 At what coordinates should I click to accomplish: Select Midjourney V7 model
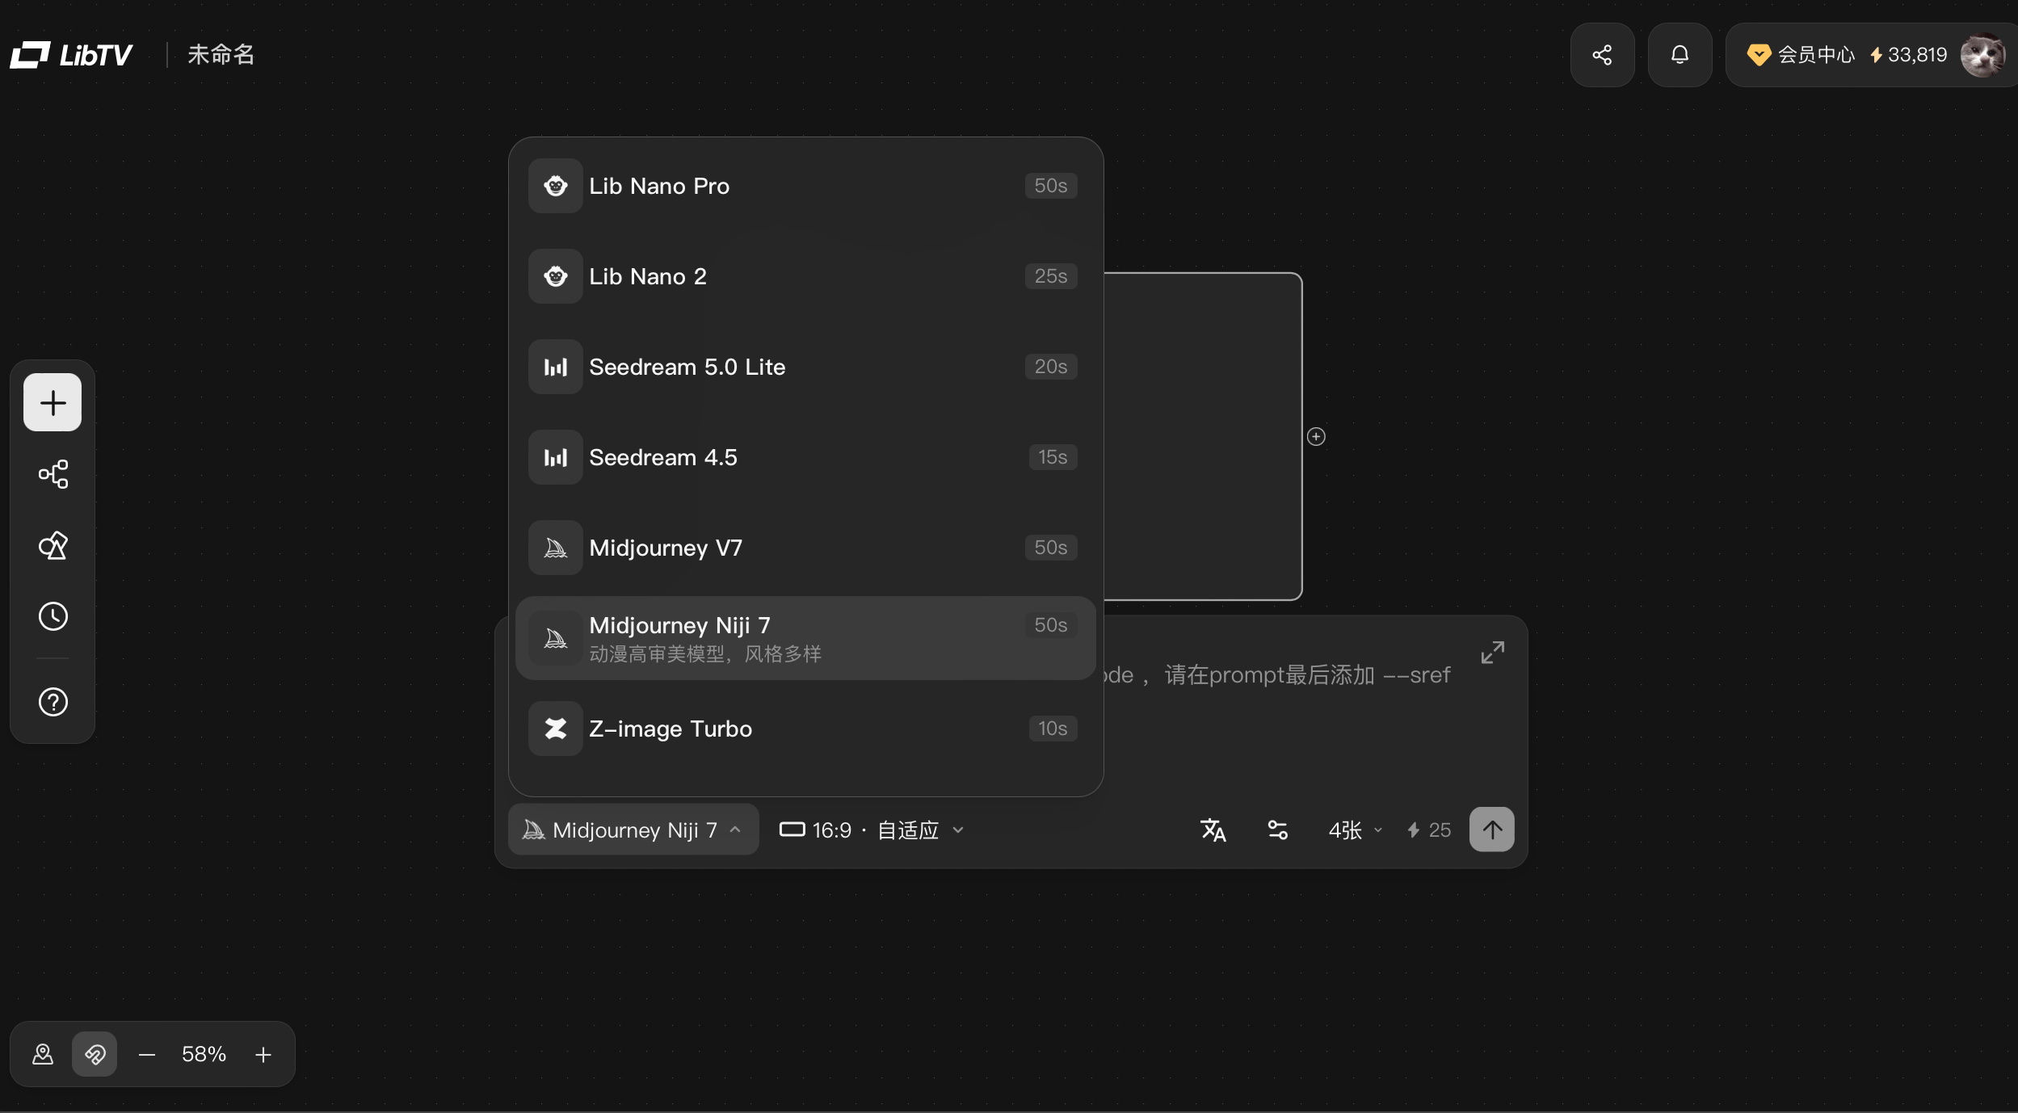(x=805, y=548)
